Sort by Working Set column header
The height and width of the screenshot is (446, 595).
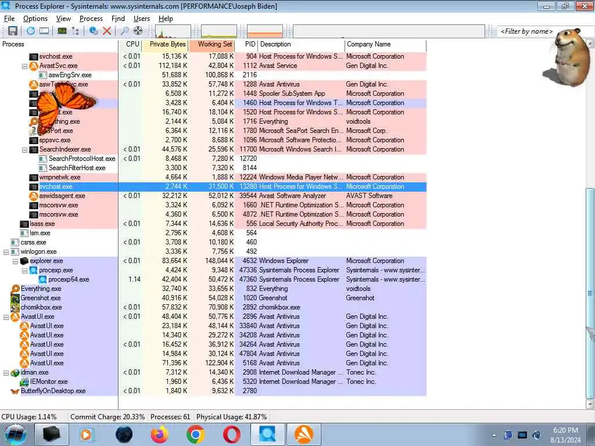[212, 44]
